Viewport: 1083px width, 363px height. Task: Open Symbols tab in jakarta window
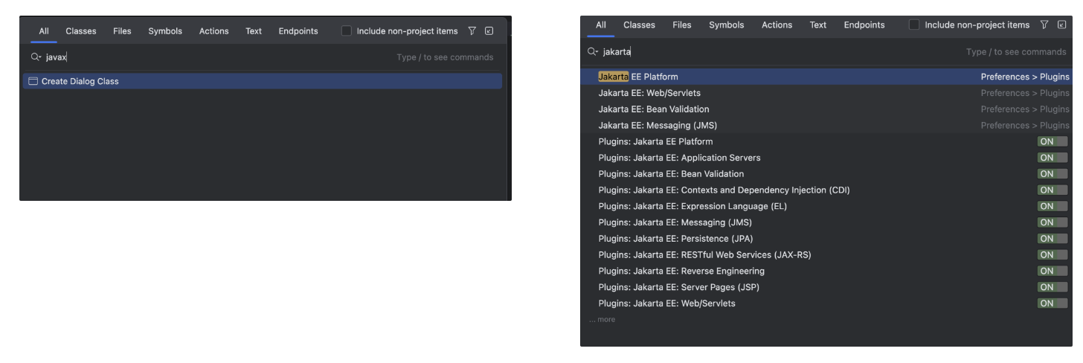click(x=726, y=25)
